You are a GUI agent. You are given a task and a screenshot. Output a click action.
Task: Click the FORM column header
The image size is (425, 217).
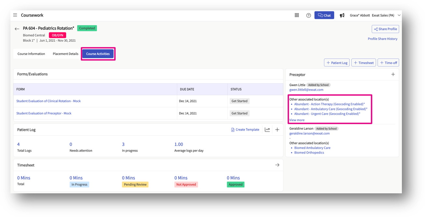point(21,89)
